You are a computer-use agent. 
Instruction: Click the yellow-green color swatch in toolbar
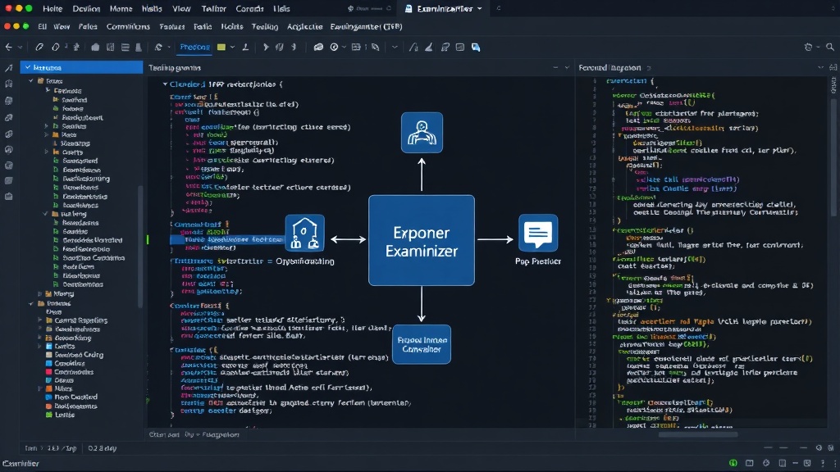(221, 47)
